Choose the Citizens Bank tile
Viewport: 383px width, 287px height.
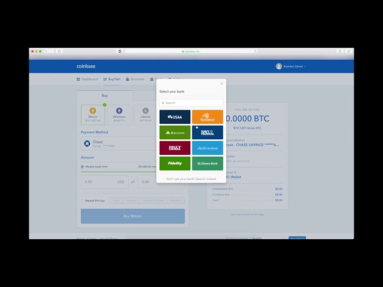208,163
